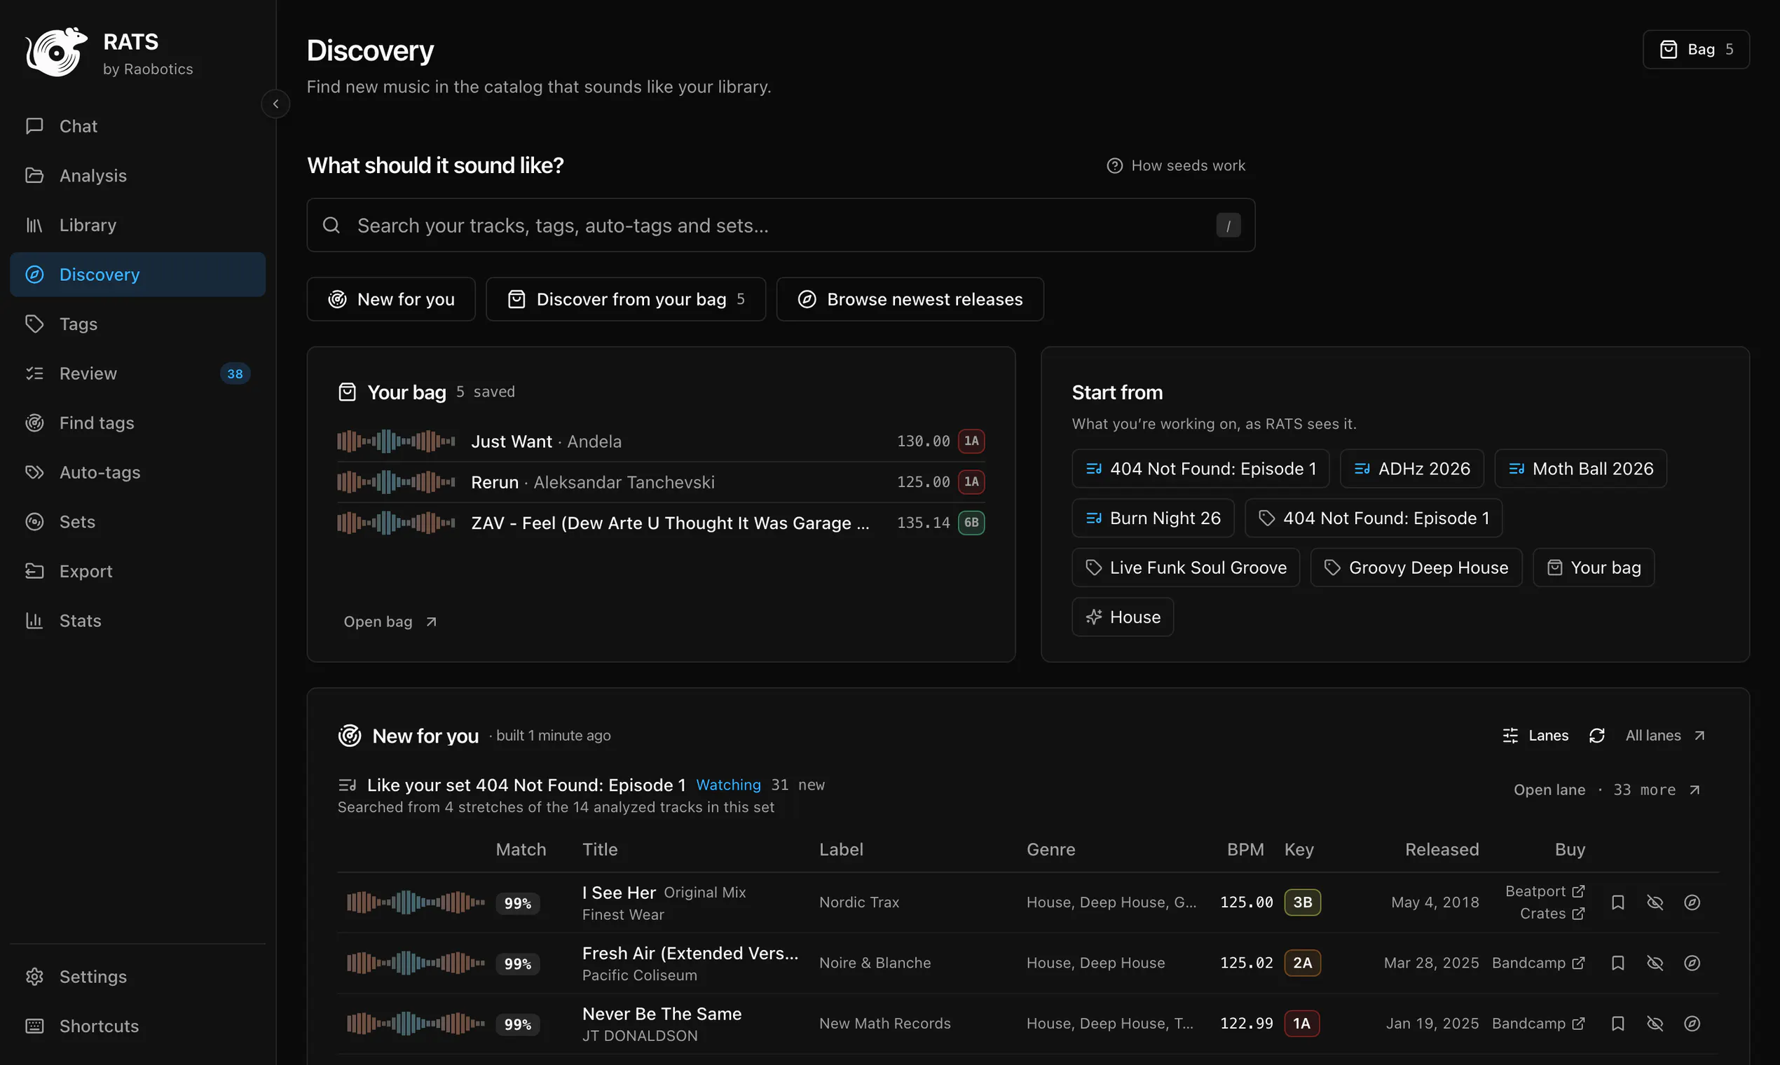Open How seeds work help link
Viewport: 1780px width, 1065px height.
pyautogui.click(x=1176, y=166)
